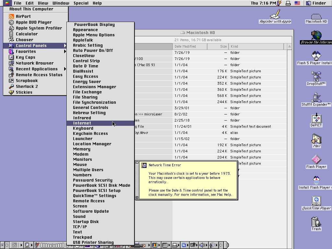Sort the list by the Date Modified column
Screen dimensions: 332x249
tap(190, 46)
